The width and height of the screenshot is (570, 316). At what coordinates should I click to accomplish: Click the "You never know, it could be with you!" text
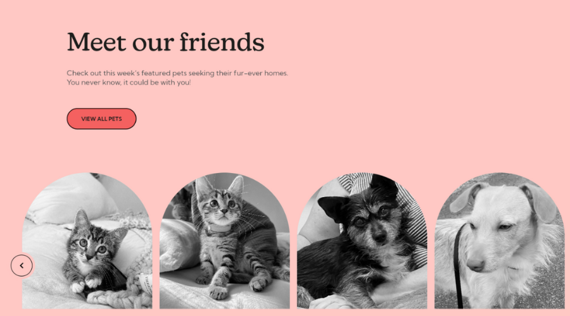point(129,82)
